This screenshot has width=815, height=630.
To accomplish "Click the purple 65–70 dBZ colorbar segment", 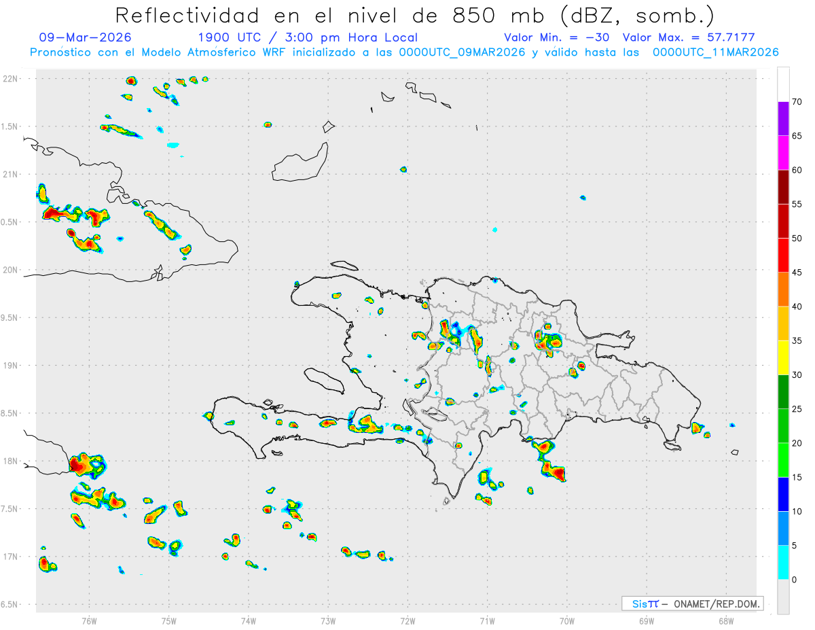I will [783, 119].
